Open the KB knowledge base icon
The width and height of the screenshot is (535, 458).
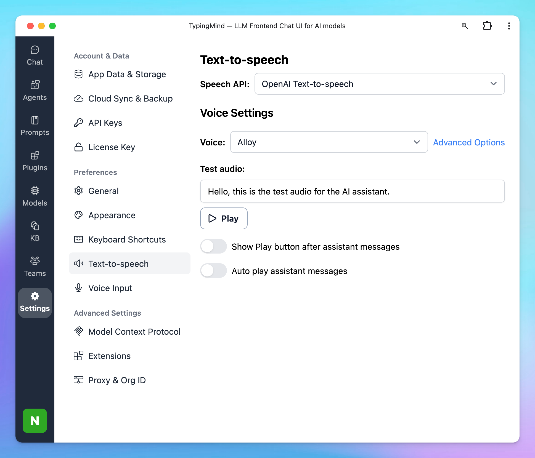coord(35,231)
